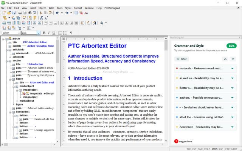Image resolution: width=242 pixels, height=151 pixels.
Task: Click the stylized A font icon
Action: click(95, 23)
